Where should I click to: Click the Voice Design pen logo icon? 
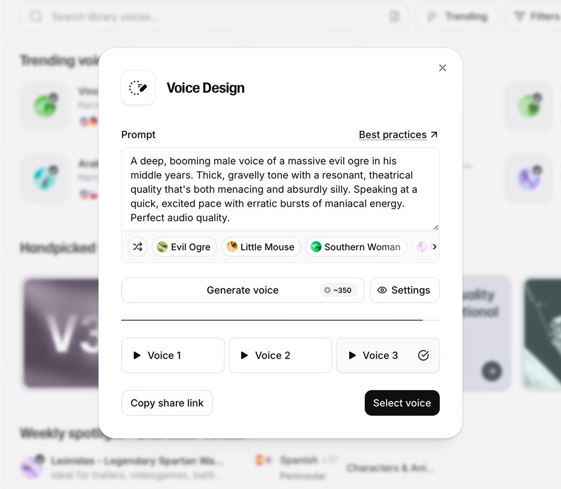click(138, 88)
